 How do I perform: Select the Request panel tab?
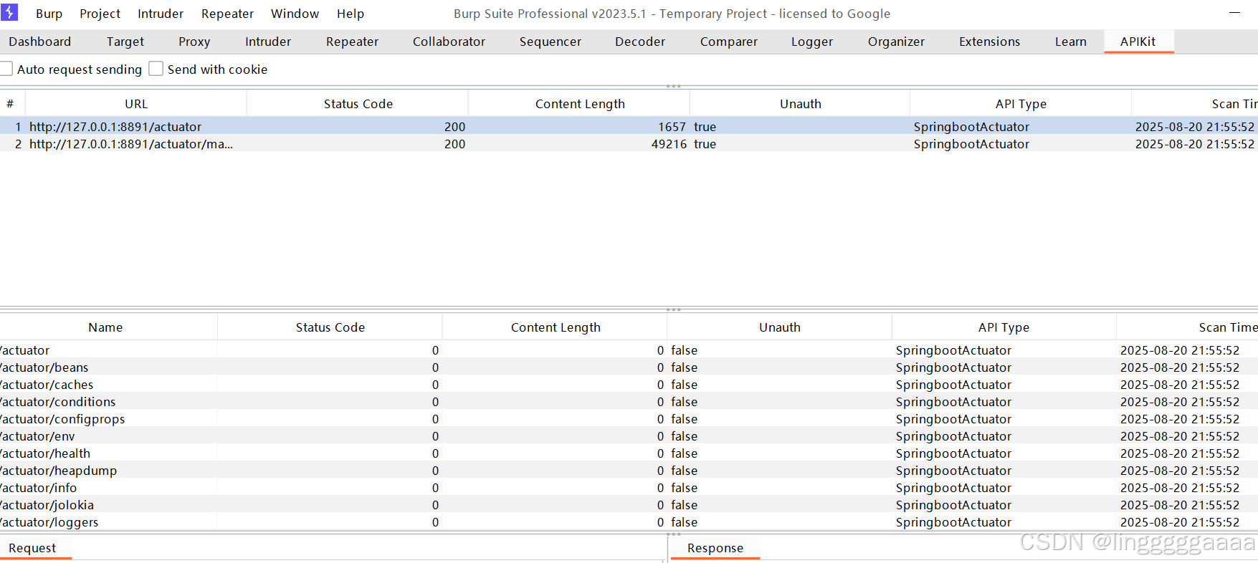(32, 548)
